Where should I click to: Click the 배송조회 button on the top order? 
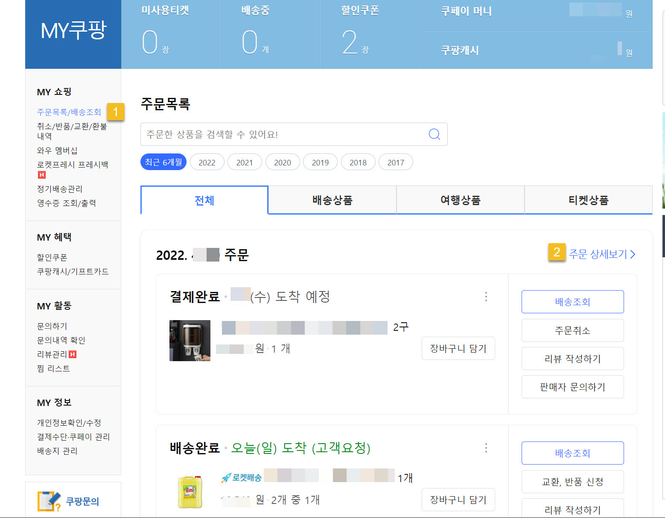(x=572, y=302)
